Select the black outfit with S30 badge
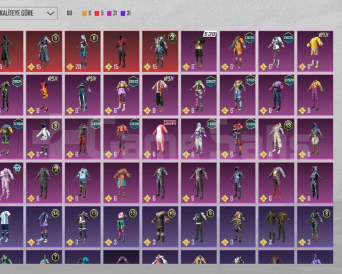Image resolution: width=342 pixels, height=274 pixels. click(199, 52)
